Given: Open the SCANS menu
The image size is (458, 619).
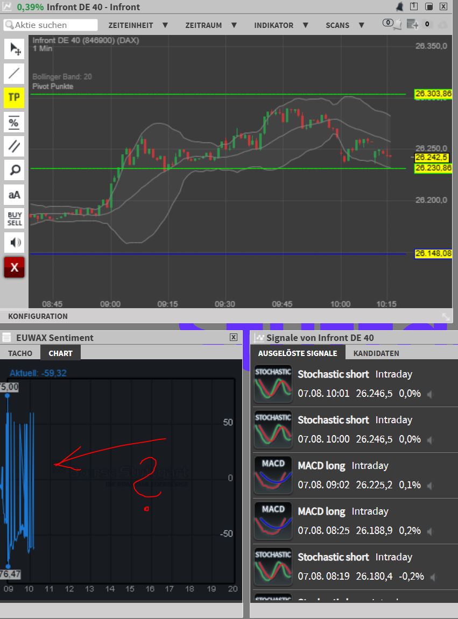Looking at the screenshot, I should point(337,25).
